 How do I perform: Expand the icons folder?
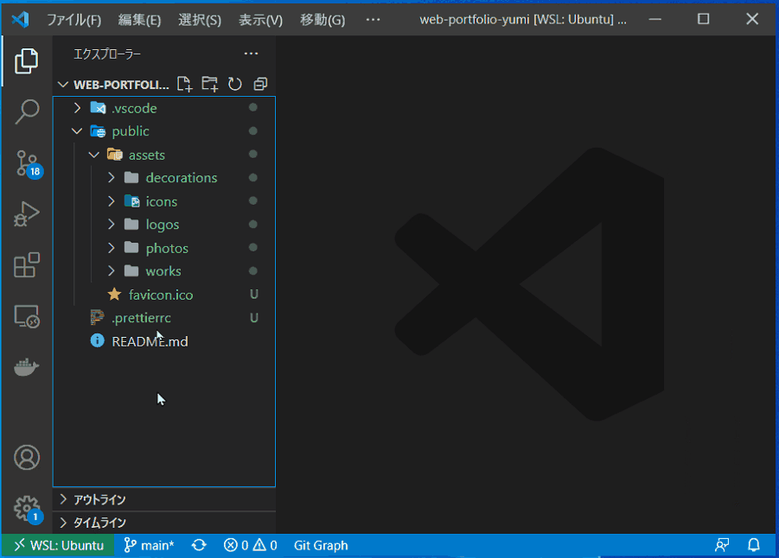[x=111, y=201]
